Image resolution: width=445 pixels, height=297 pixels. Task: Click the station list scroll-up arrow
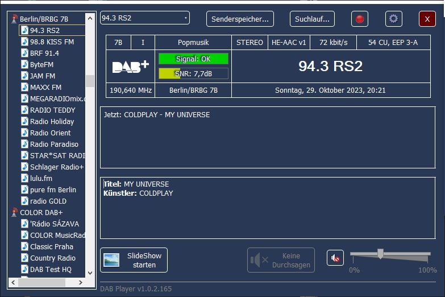pos(90,18)
